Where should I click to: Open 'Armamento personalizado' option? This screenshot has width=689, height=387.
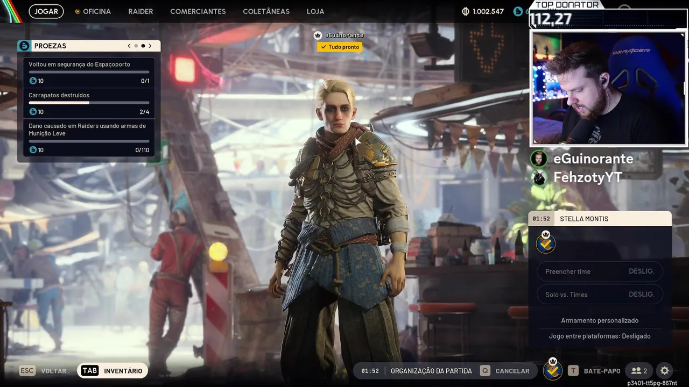[600, 320]
